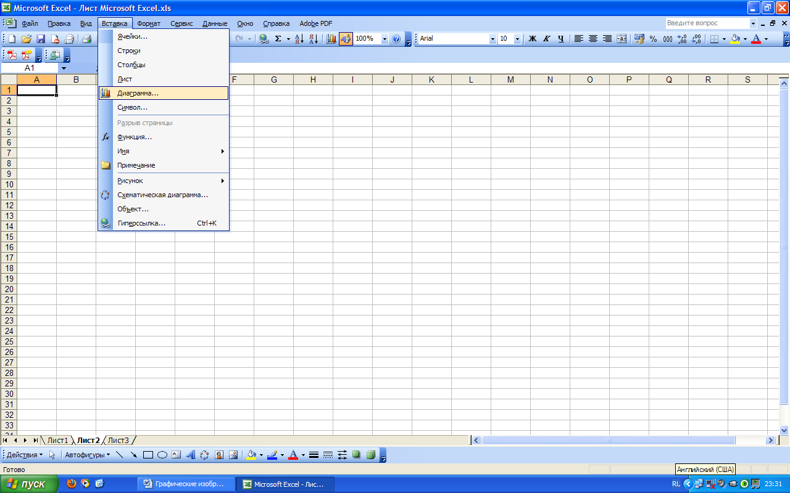Click Microsoft Excel taskbar button
This screenshot has height=493, width=790.
(286, 484)
